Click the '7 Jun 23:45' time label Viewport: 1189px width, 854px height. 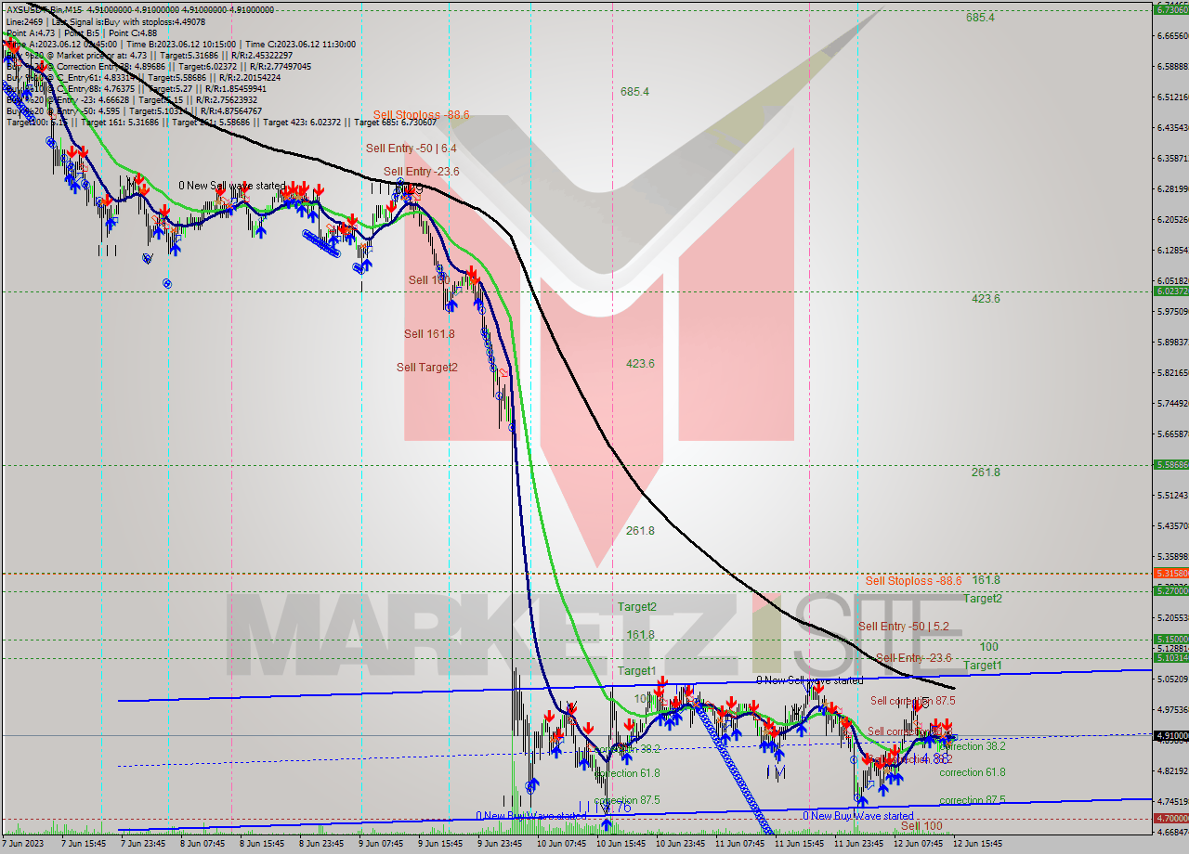tap(144, 844)
